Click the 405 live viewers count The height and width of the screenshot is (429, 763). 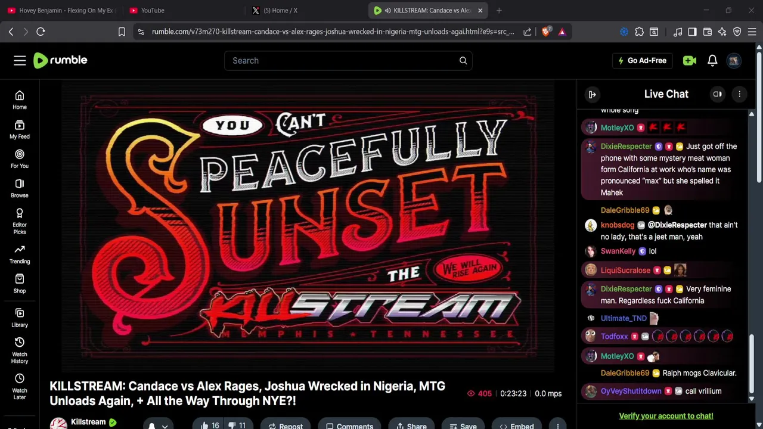click(x=480, y=393)
